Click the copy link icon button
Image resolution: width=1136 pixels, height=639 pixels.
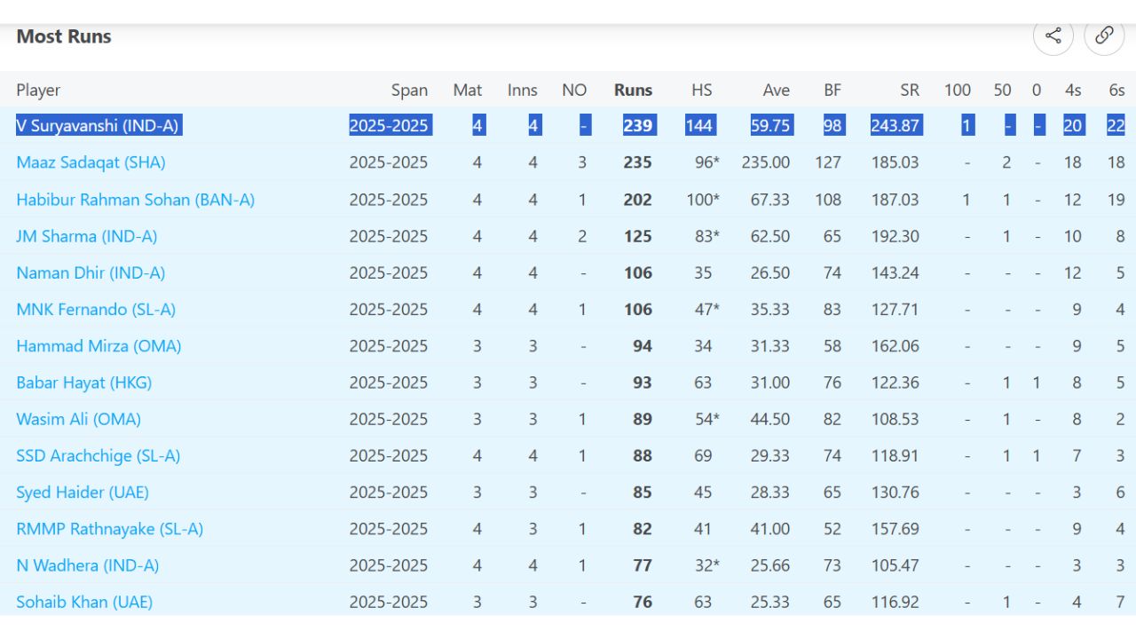point(1104,35)
